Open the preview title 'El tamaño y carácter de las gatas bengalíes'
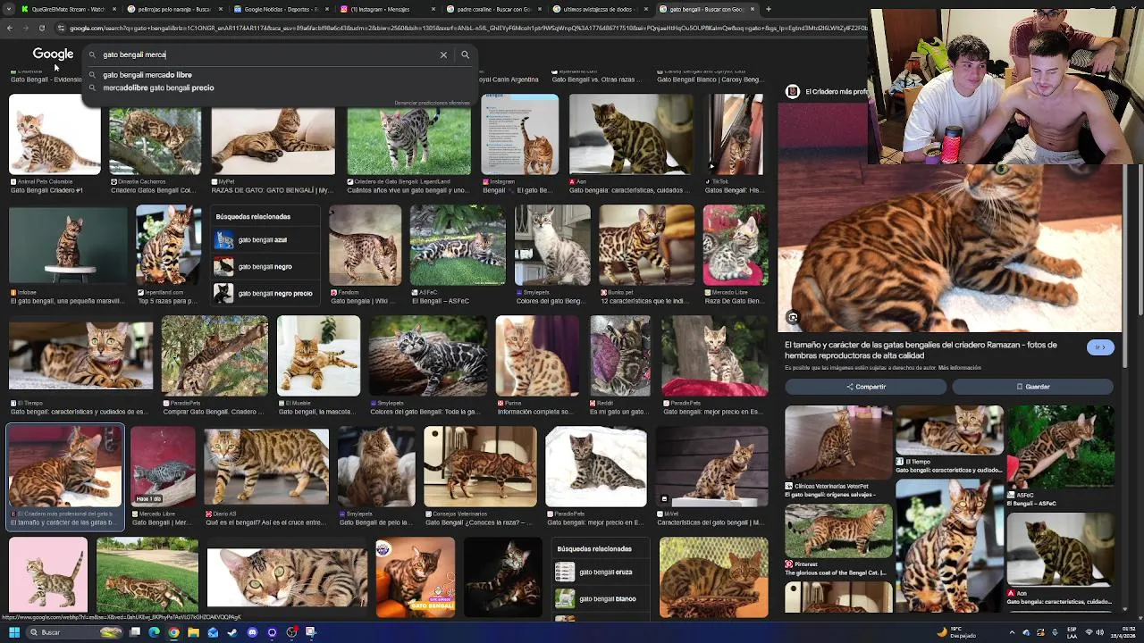 coord(921,349)
